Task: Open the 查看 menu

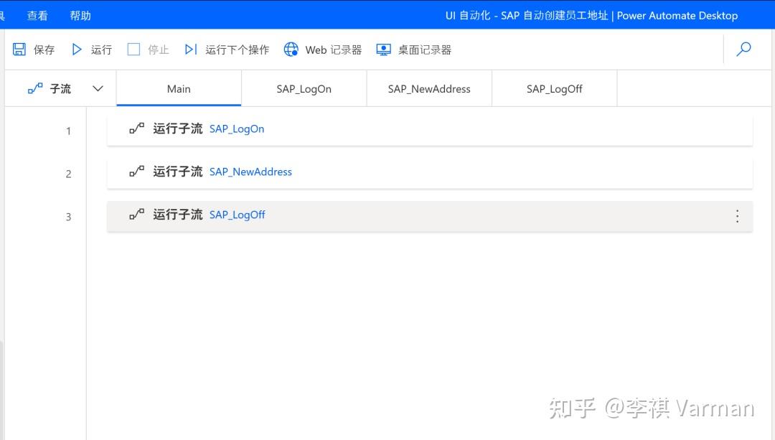Action: (37, 15)
